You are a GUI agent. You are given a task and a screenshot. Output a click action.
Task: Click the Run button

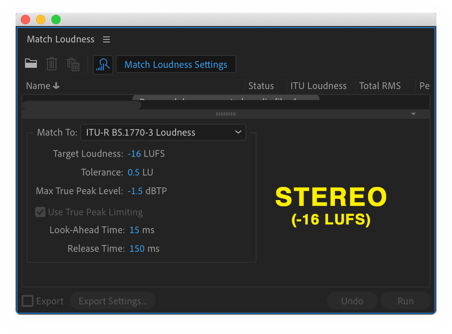point(405,301)
